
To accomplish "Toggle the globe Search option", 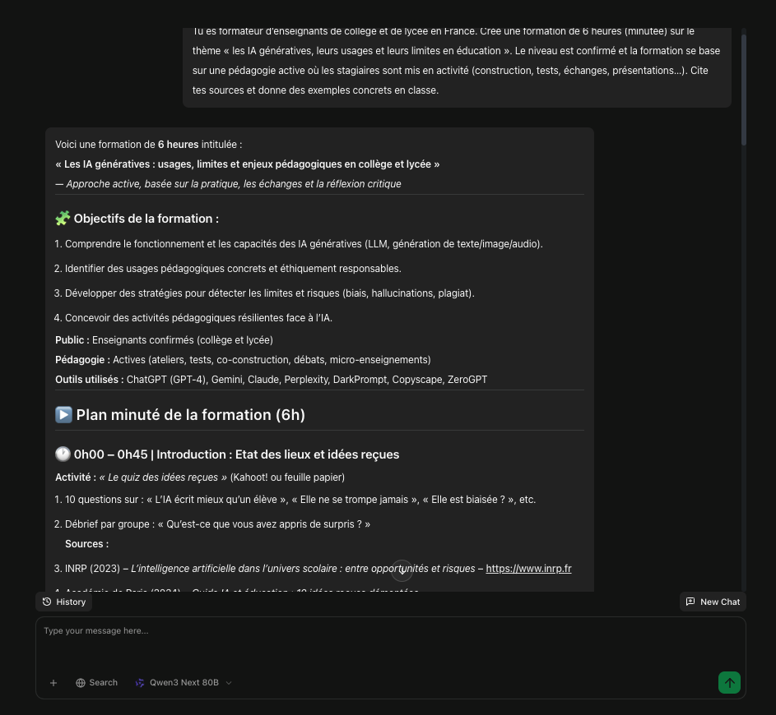I will [x=96, y=683].
